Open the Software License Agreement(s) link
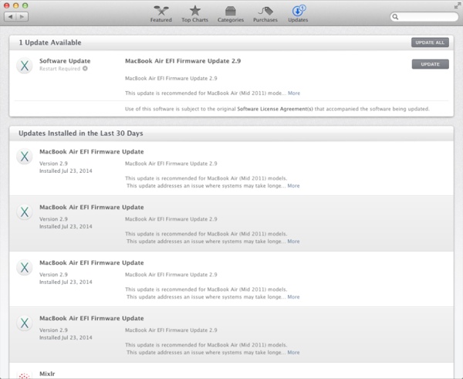Screen dimensions: 463x379 point(275,109)
